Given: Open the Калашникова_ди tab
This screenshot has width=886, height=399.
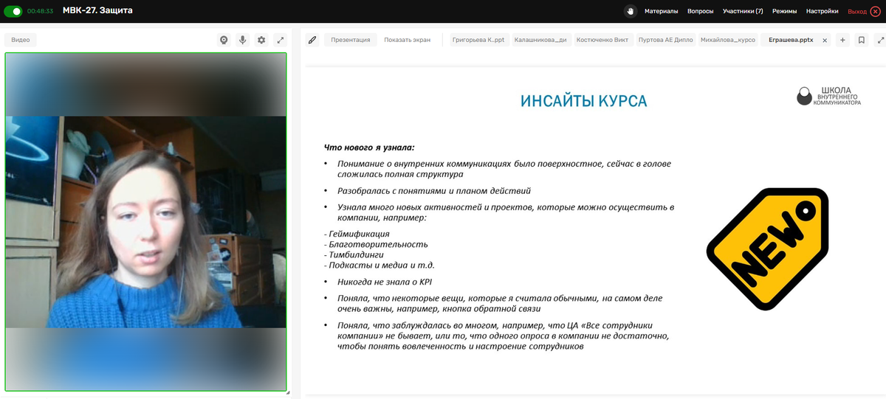Looking at the screenshot, I should tap(540, 40).
